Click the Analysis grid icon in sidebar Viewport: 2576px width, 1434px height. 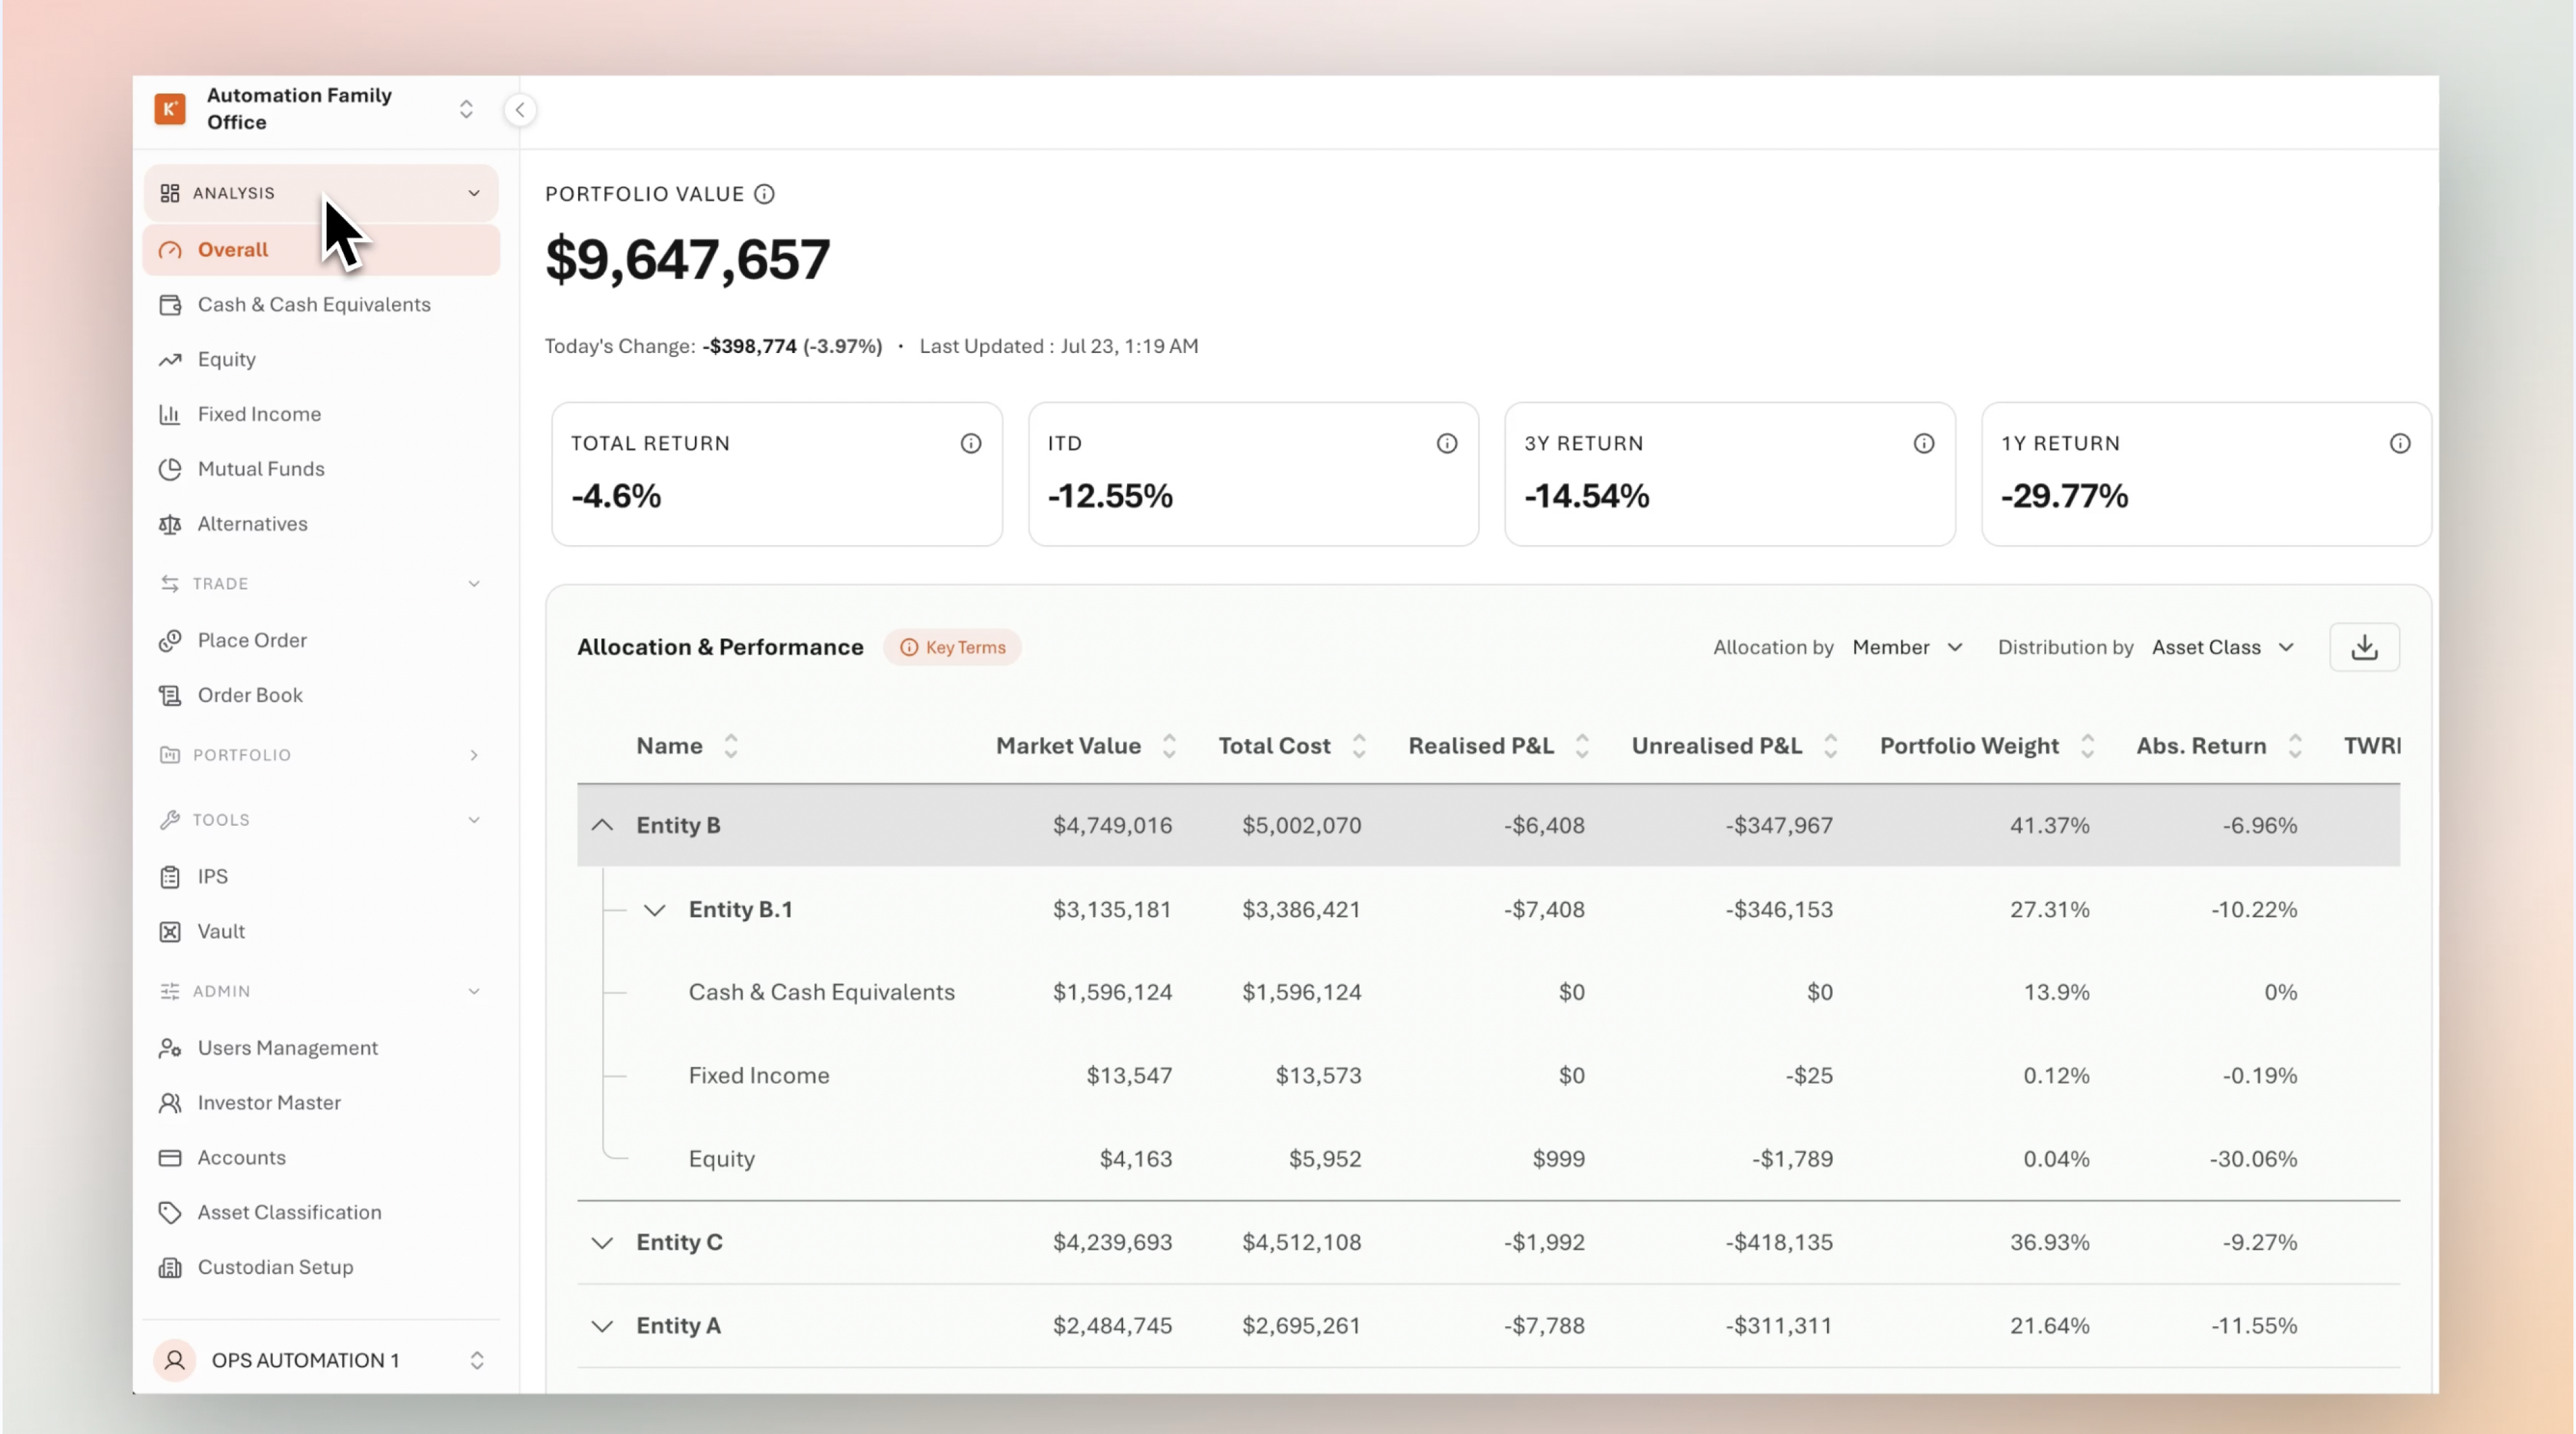click(x=170, y=193)
